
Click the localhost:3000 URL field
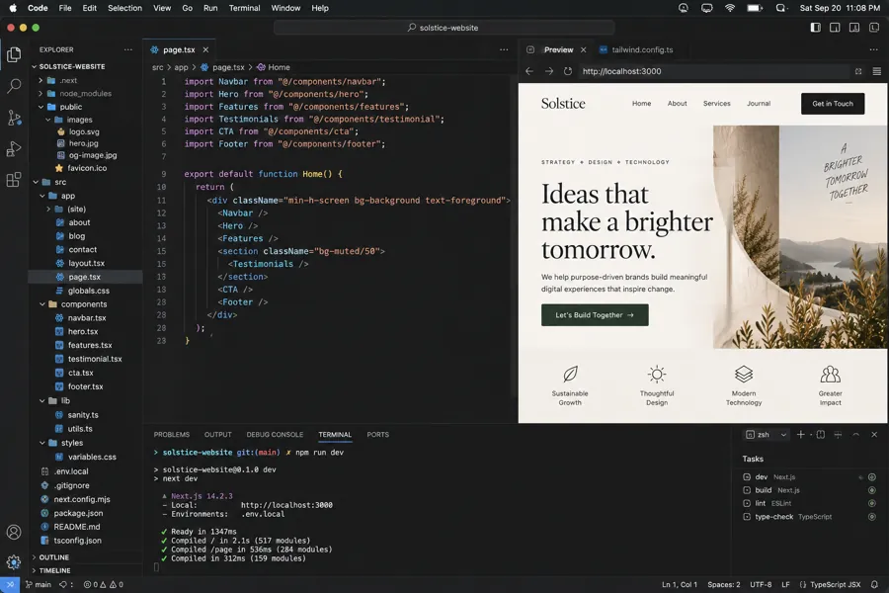[714, 71]
